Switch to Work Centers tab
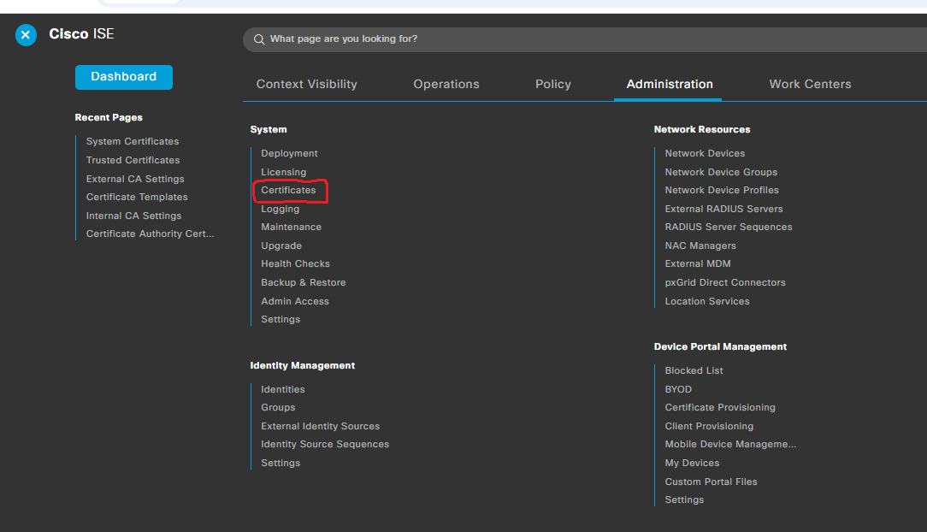This screenshot has width=927, height=532. tap(810, 84)
